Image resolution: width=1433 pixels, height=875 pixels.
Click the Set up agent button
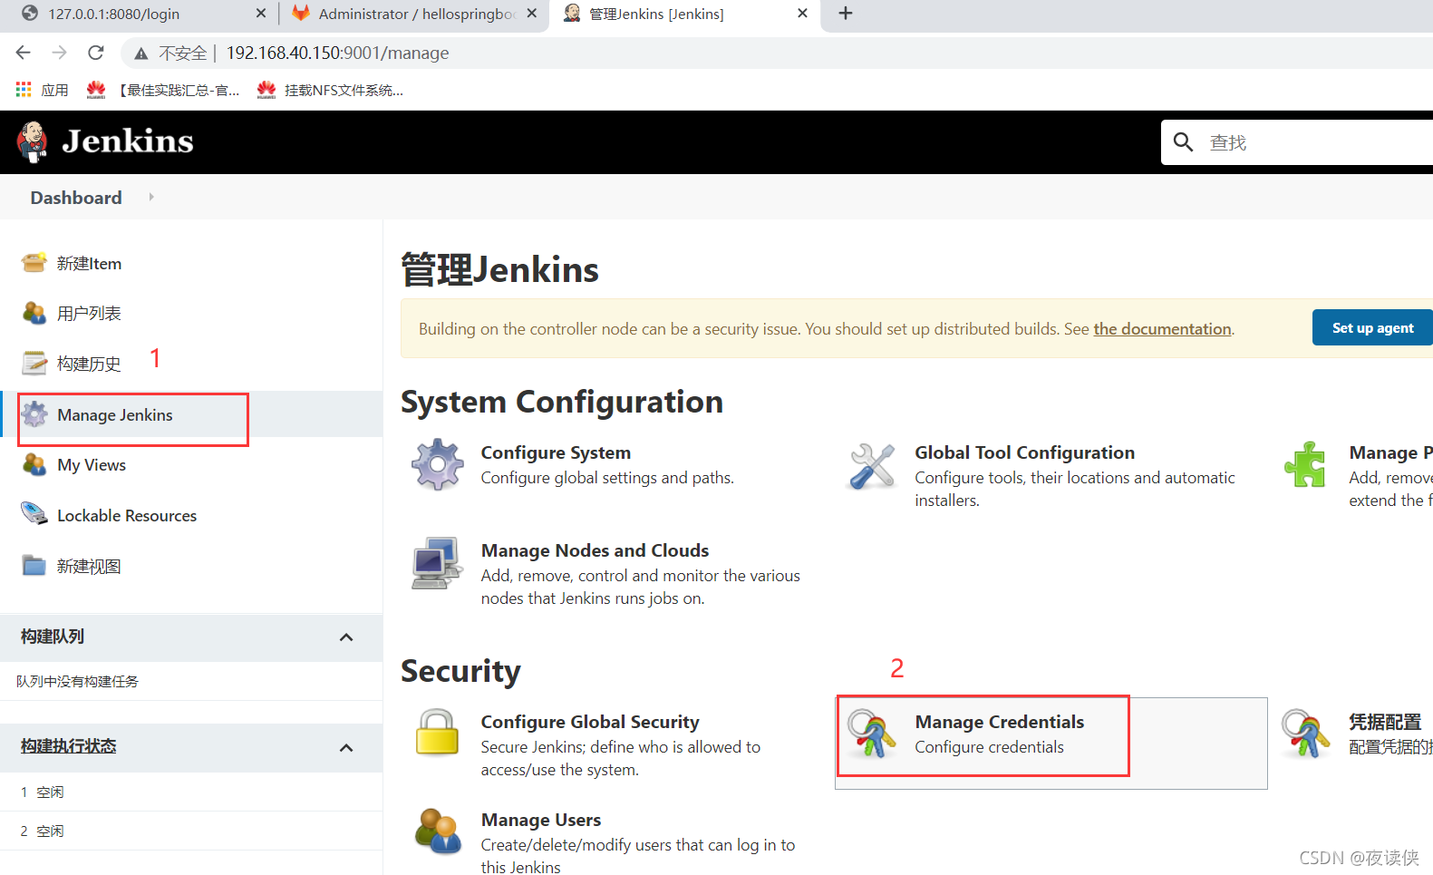click(1372, 327)
